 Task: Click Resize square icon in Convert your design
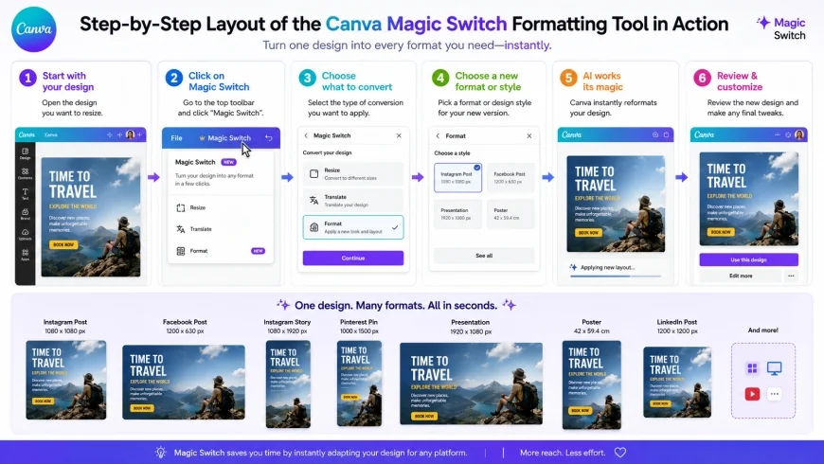(x=313, y=173)
